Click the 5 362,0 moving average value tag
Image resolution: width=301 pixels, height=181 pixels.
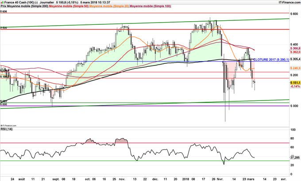click(x=295, y=52)
